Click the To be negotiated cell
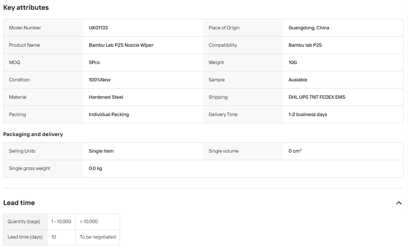Screen dimensions: 408x248 pos(98,237)
